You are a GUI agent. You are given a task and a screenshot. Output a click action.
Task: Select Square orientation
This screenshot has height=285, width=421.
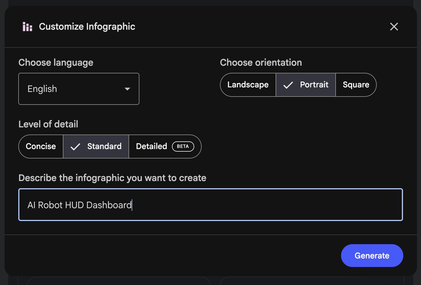(x=356, y=85)
